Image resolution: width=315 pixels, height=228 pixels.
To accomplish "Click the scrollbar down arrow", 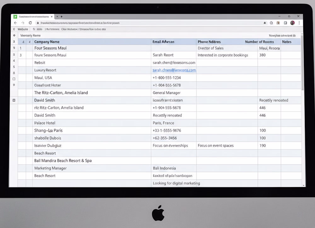I will [x=303, y=185].
